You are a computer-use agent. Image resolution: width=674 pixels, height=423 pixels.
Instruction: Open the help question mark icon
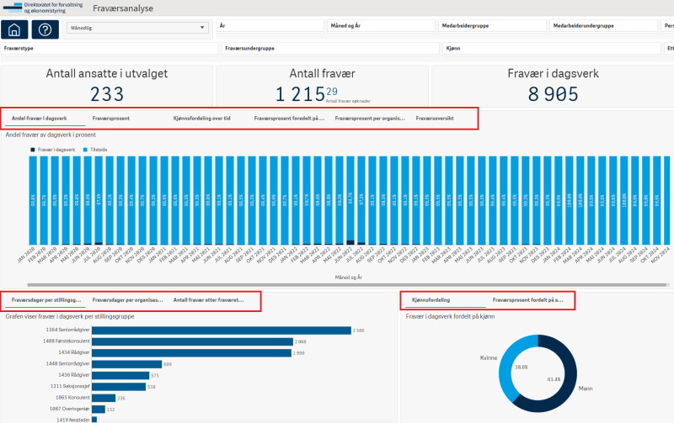(45, 29)
